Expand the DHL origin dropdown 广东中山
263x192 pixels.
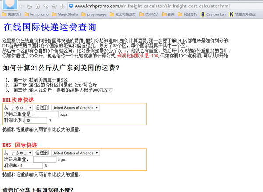pyautogui.click(x=21, y=108)
